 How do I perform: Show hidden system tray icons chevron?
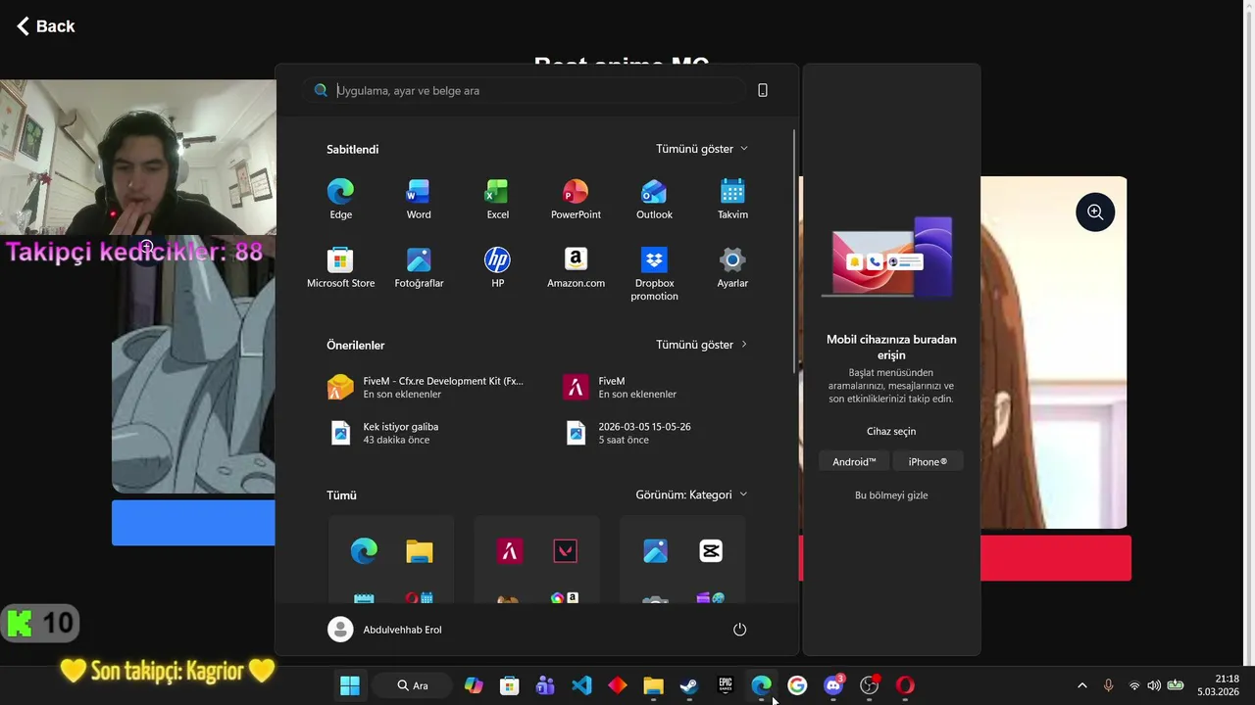[1082, 685]
